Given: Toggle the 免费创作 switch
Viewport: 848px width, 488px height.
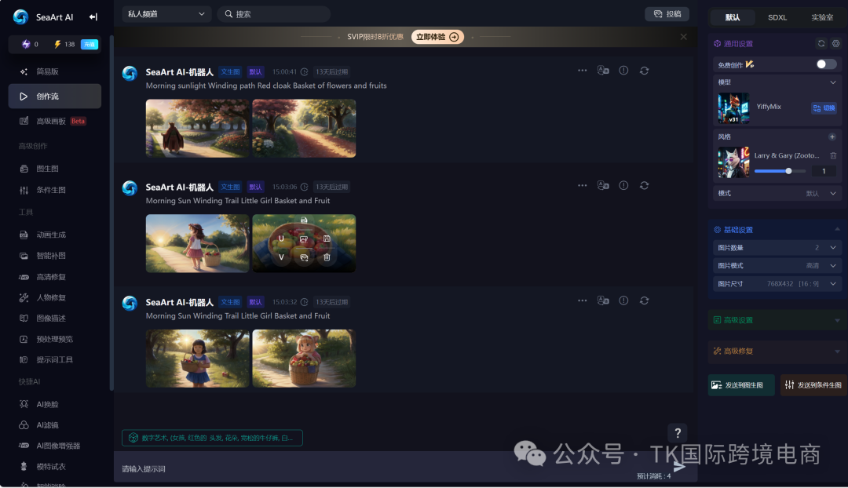Looking at the screenshot, I should pyautogui.click(x=826, y=64).
